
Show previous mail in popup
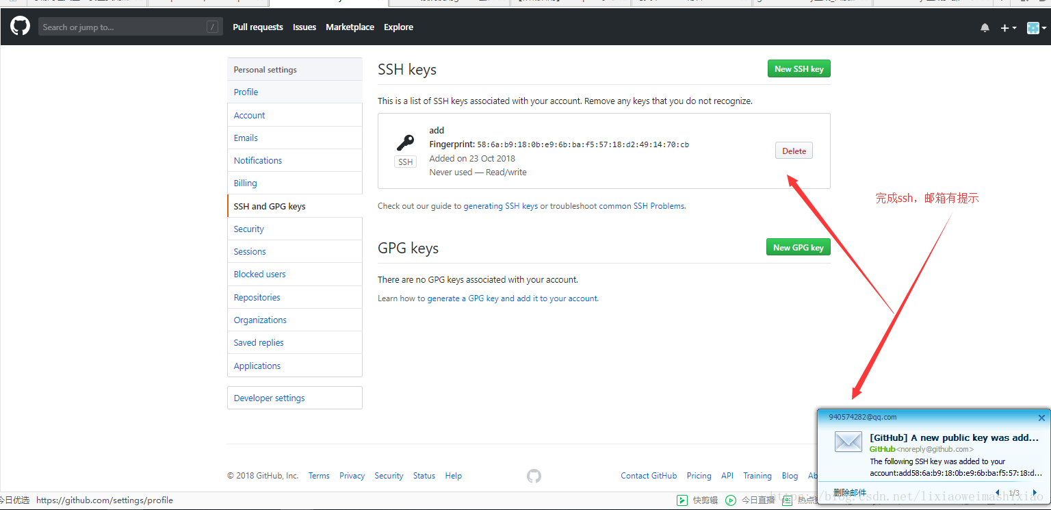point(997,493)
